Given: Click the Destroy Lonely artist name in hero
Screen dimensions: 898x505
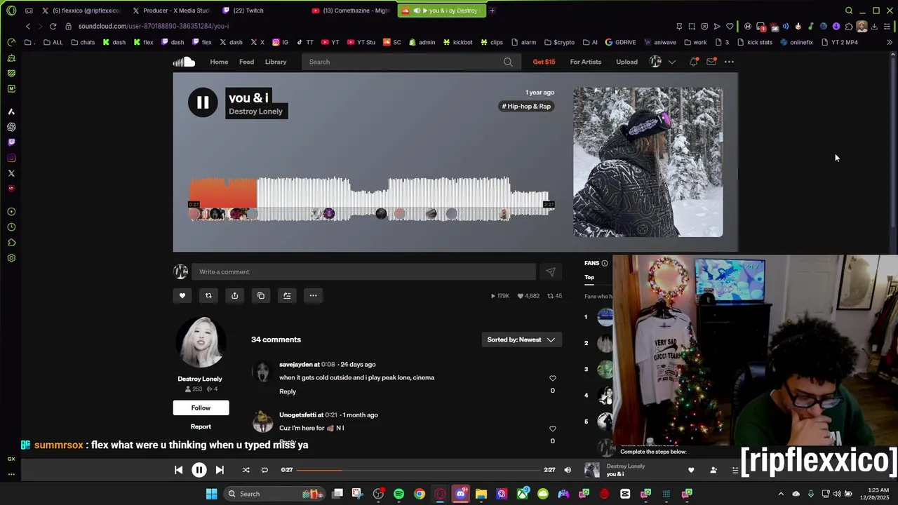Looking at the screenshot, I should tap(255, 112).
